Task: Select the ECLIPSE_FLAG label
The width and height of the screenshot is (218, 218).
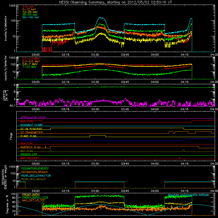Action: pos(30,140)
